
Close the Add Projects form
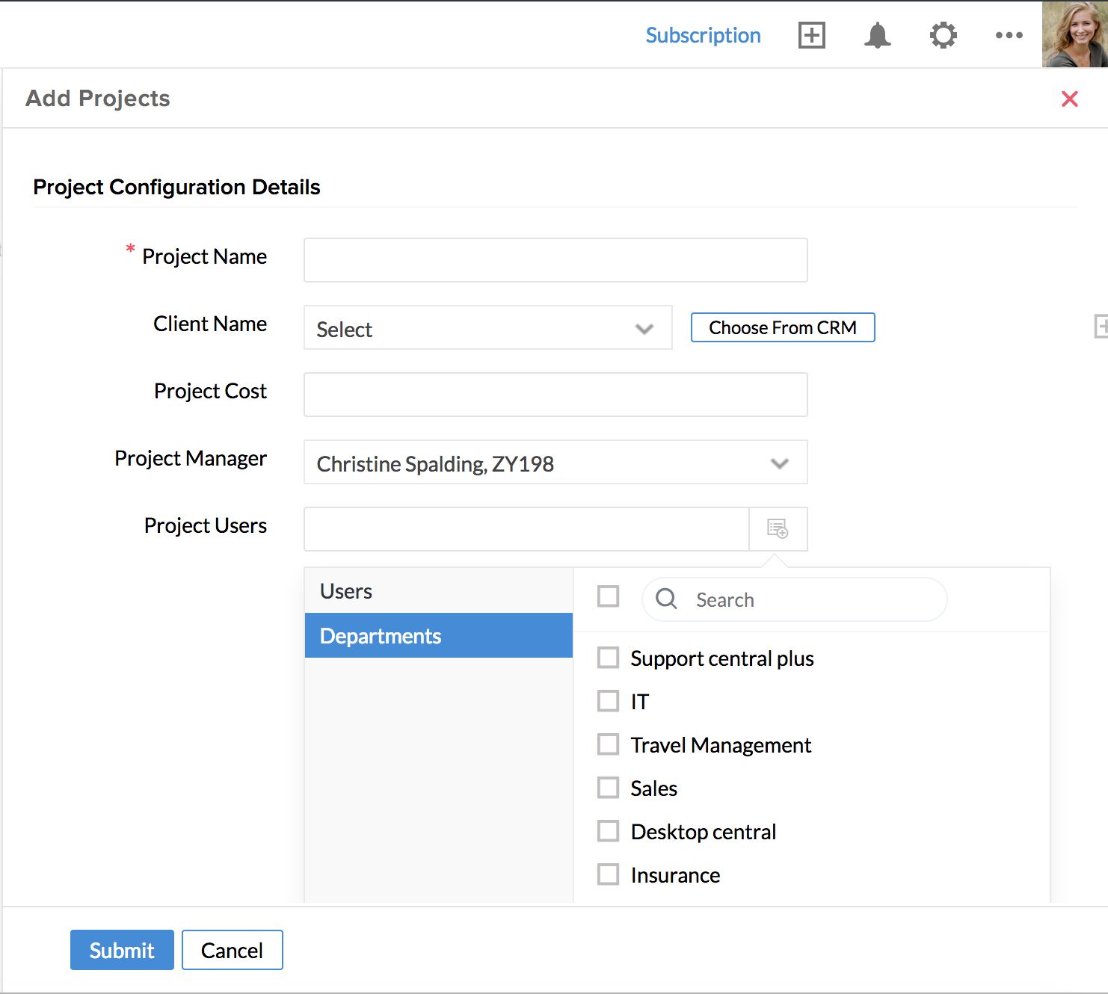click(1069, 99)
